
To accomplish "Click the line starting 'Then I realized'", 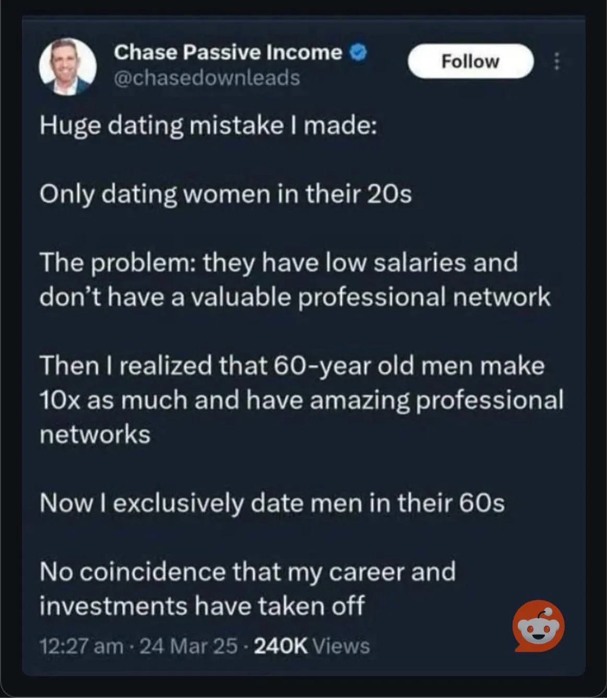I will pos(292,365).
